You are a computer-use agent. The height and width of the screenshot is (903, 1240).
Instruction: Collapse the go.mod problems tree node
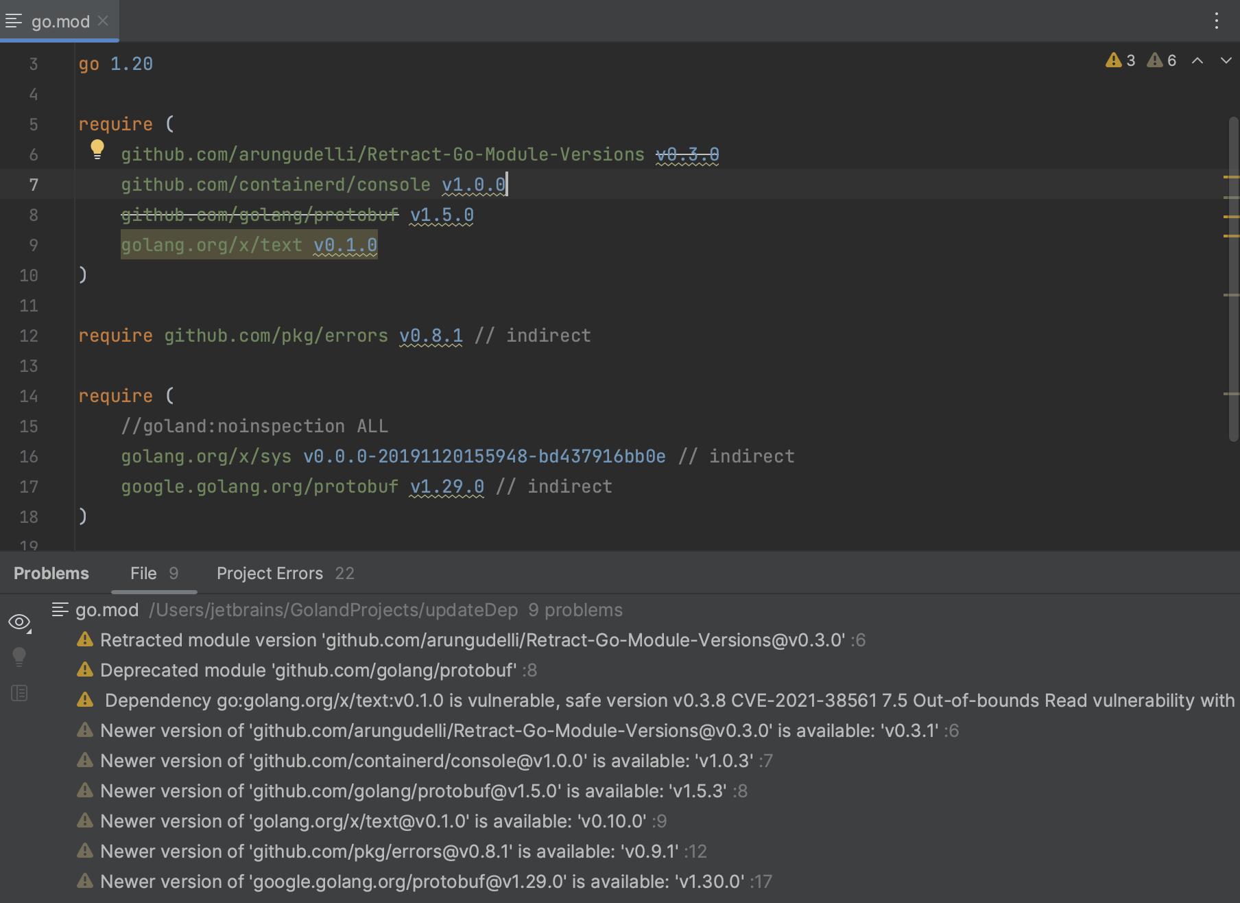point(60,609)
